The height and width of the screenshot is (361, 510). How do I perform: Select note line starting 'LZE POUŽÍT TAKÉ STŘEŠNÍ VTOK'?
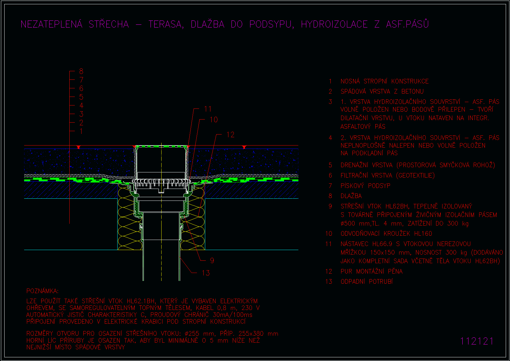pyautogui.click(x=142, y=301)
